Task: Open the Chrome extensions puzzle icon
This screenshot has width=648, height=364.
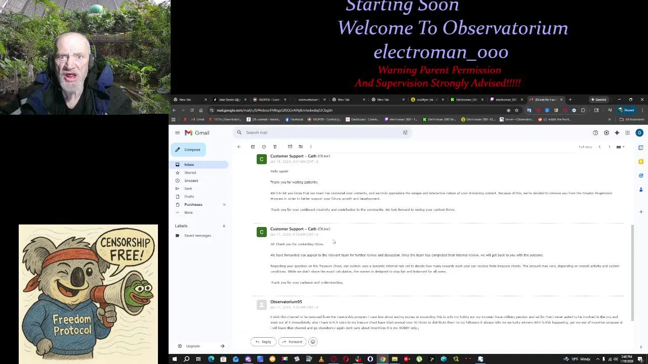Action: click(x=583, y=110)
